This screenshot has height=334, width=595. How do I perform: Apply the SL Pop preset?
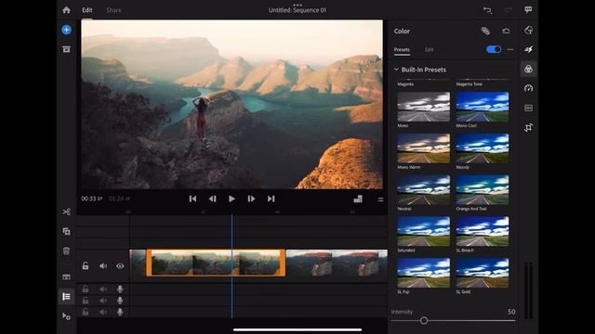(x=424, y=273)
